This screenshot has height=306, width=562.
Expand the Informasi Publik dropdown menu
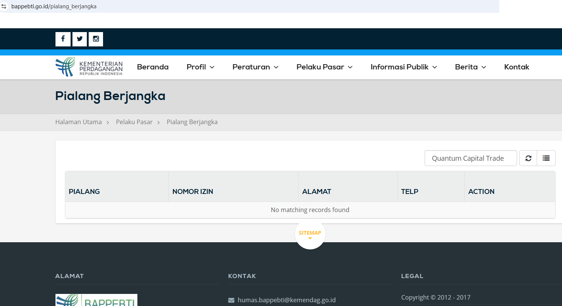[404, 67]
